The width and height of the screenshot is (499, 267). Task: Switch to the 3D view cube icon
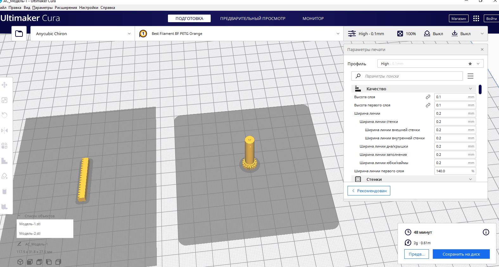point(20,262)
